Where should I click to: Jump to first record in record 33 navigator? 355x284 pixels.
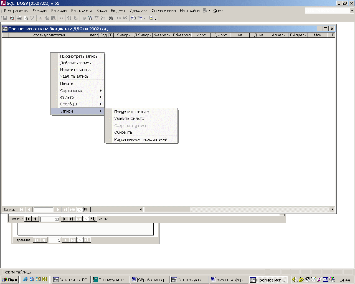tap(28, 219)
